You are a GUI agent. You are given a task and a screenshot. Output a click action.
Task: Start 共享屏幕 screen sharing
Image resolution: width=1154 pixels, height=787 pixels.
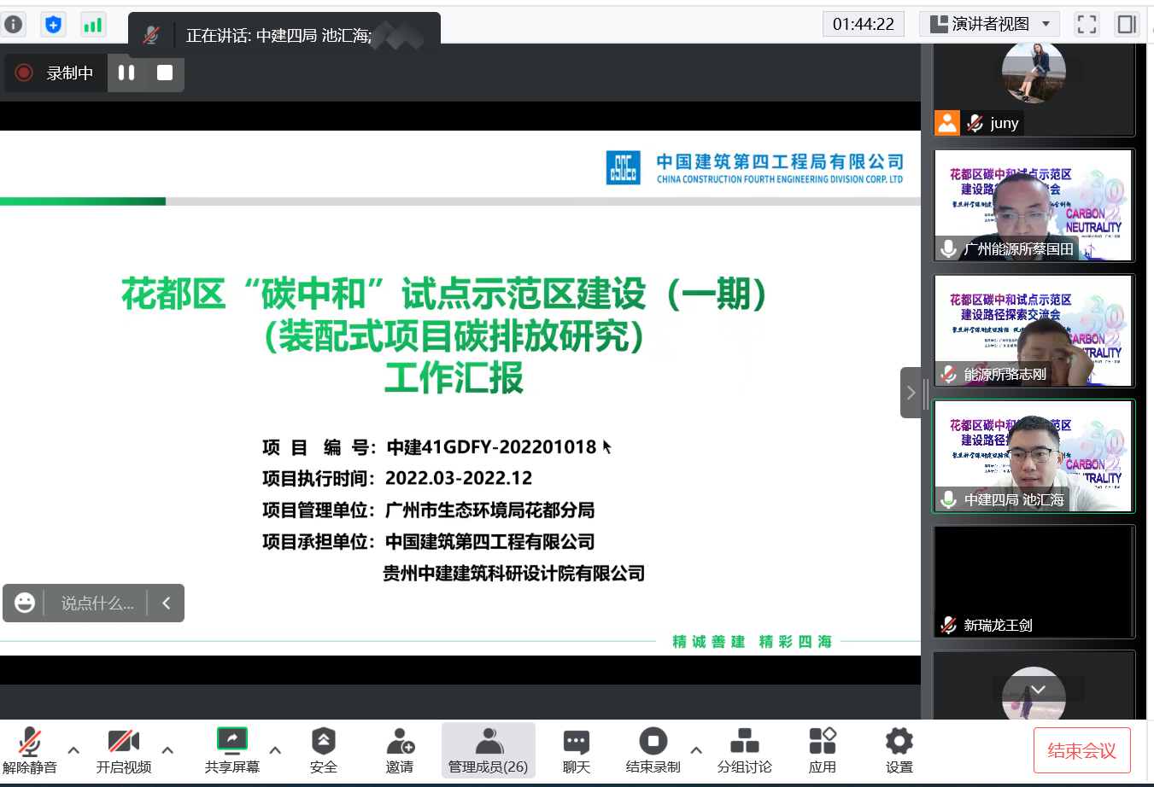[x=232, y=750]
